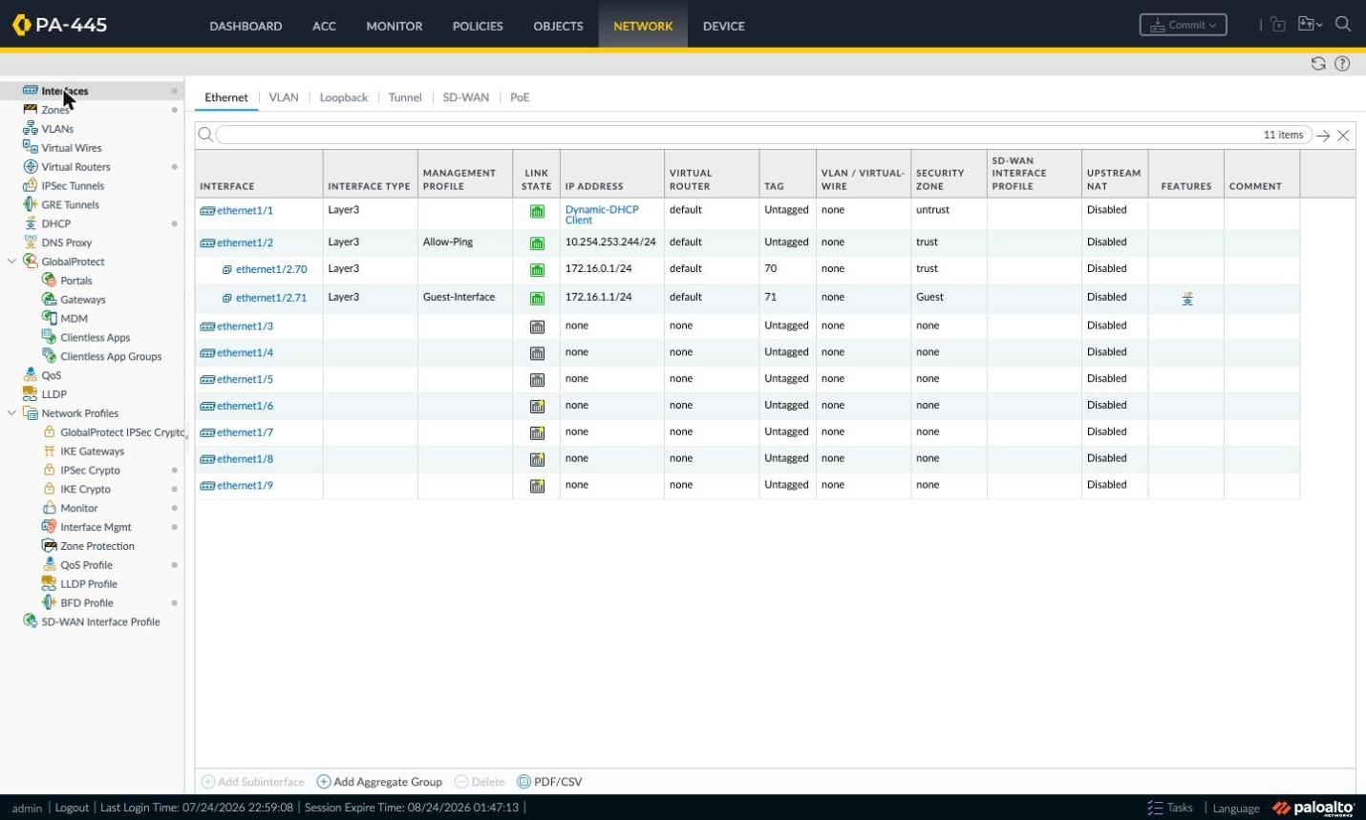Click Logout in the status bar
Viewport: 1366px width, 820px height.
(72, 808)
